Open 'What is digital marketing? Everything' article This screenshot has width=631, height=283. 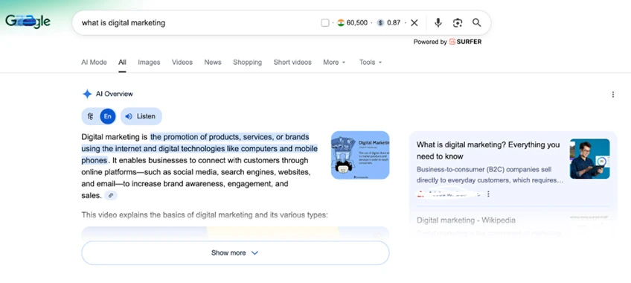click(x=487, y=150)
